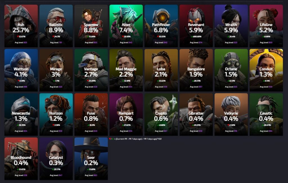Viewport: 288px width, 183px height.
Task: Open the Seer 0.2% card
Action: [91, 159]
